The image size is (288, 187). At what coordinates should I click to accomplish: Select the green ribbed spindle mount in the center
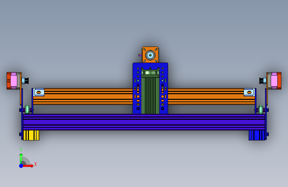click(x=150, y=92)
